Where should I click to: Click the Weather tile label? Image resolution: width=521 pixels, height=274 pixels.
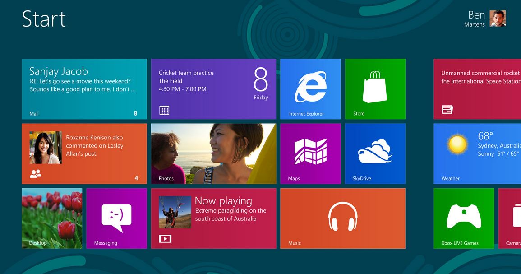(450, 179)
